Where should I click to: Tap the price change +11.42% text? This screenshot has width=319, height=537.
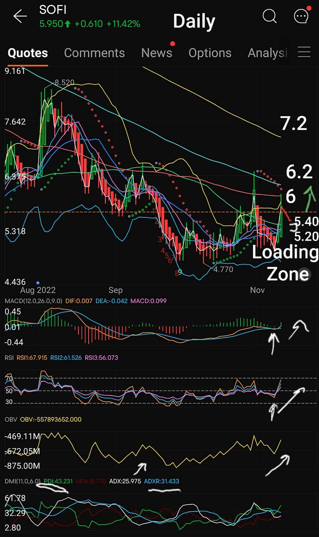[123, 24]
